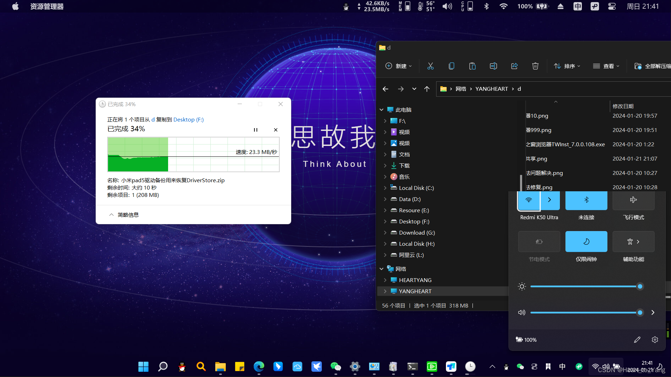The width and height of the screenshot is (671, 377).
Task: Click 修改日期 column header
Action: tap(623, 106)
